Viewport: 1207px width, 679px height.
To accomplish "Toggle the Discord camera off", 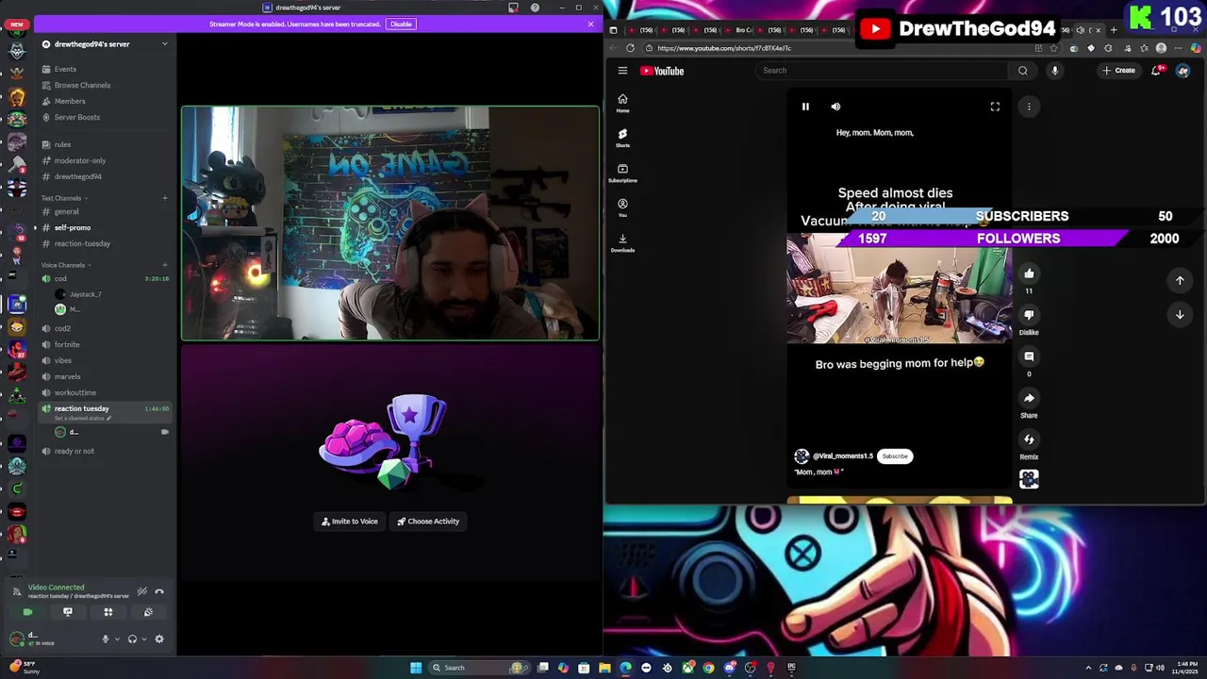I will pos(27,612).
